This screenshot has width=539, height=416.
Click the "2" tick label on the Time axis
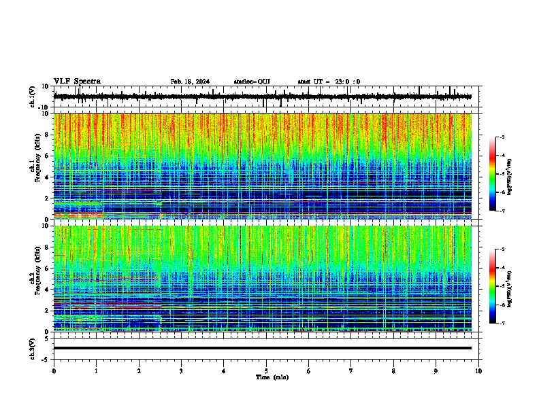click(x=139, y=371)
